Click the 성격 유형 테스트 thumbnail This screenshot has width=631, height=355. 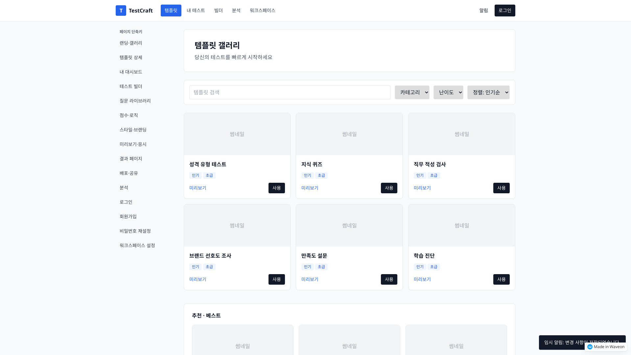coord(237,134)
